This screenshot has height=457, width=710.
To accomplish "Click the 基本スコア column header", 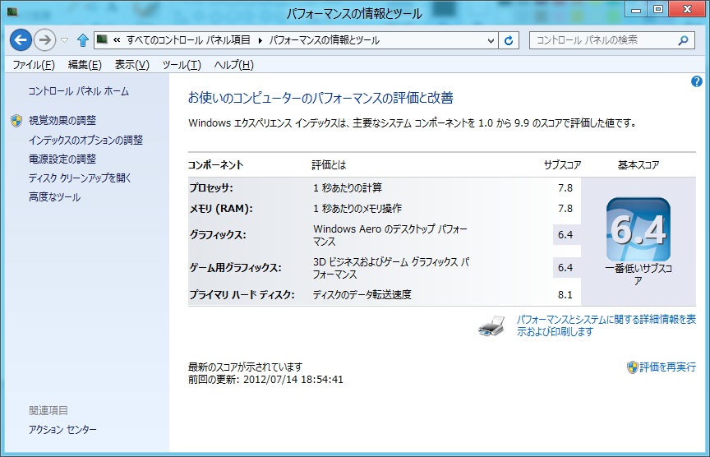I will (x=639, y=165).
